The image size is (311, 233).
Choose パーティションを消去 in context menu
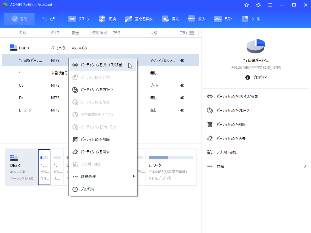tap(103, 152)
